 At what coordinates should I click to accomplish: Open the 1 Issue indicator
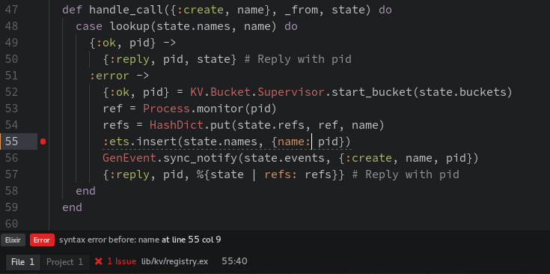121,262
